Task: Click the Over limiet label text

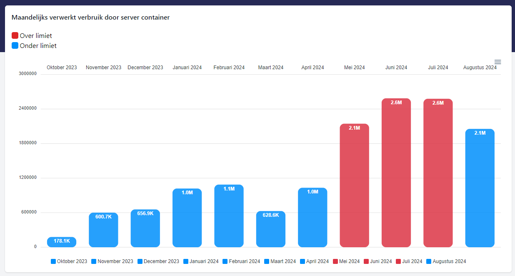Action: coord(36,36)
